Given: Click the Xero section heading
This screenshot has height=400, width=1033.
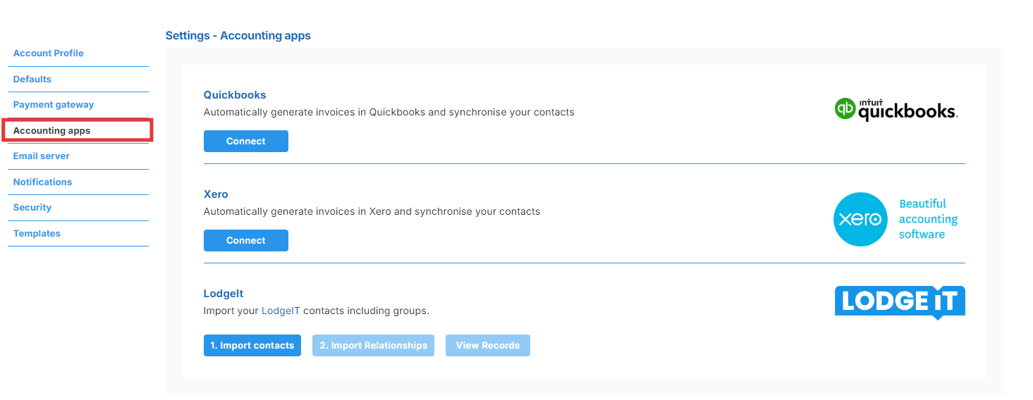Looking at the screenshot, I should (x=216, y=194).
